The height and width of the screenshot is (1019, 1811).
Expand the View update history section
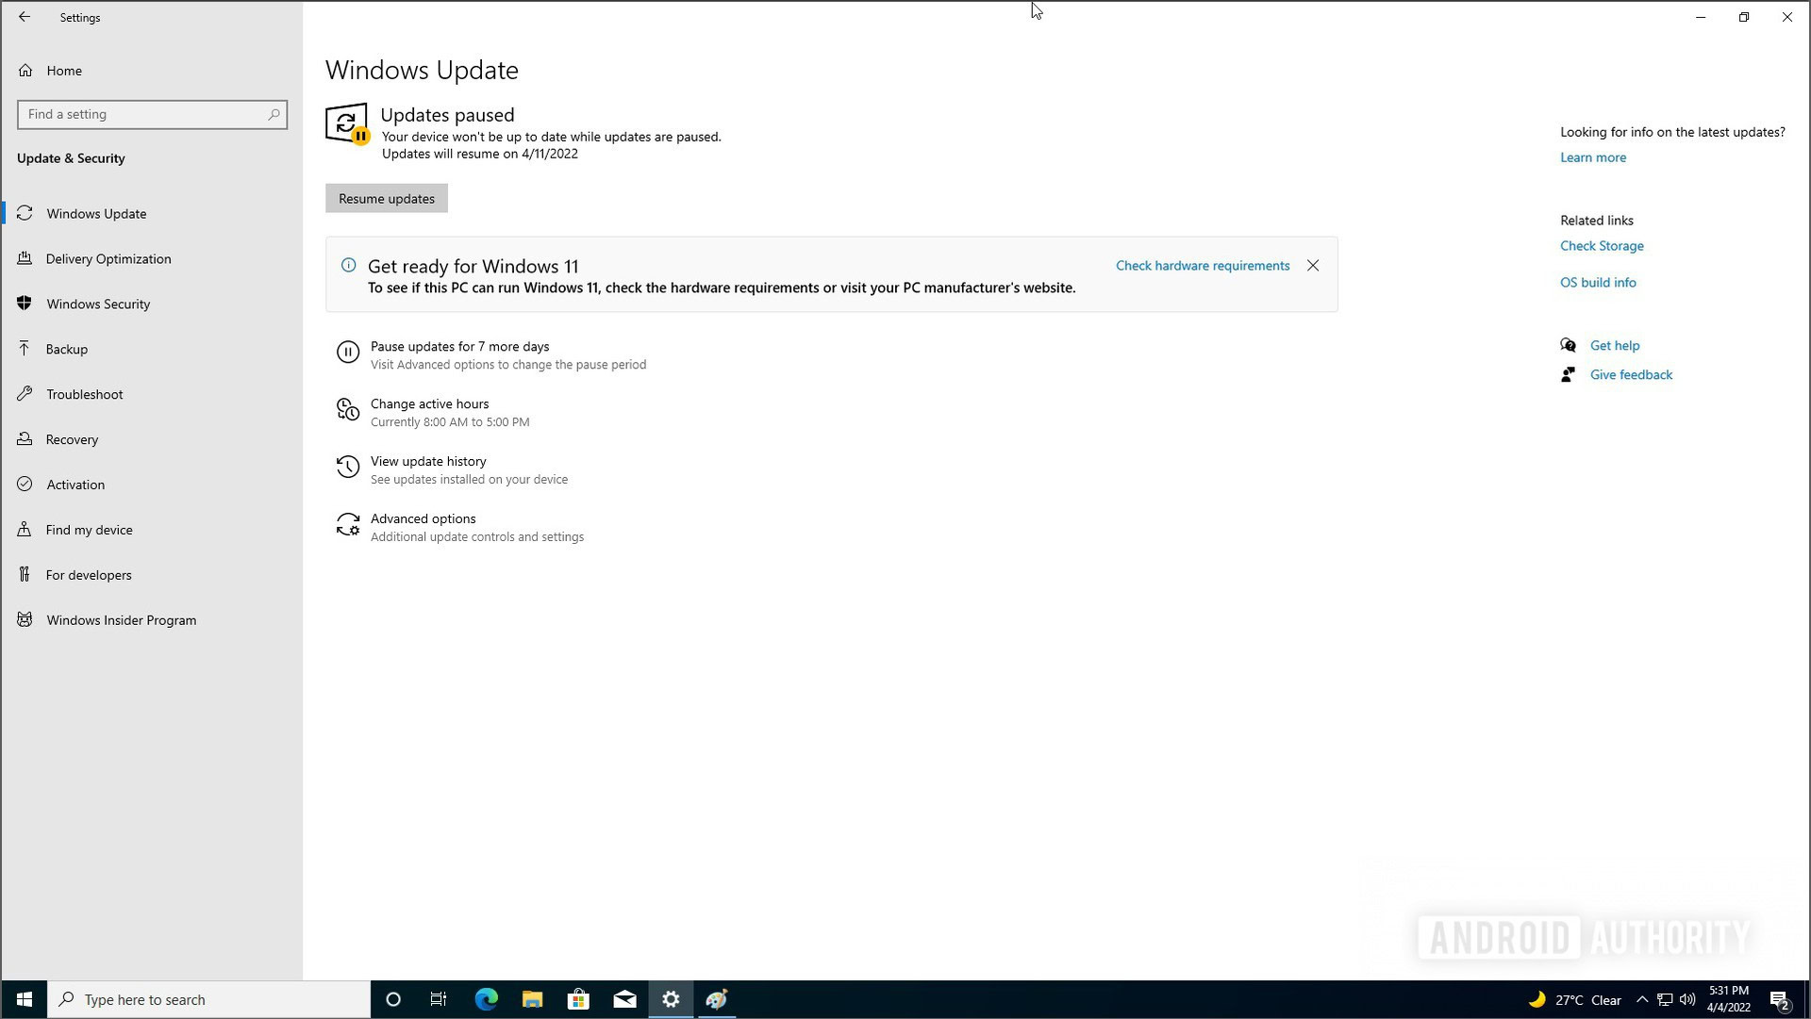428,461
